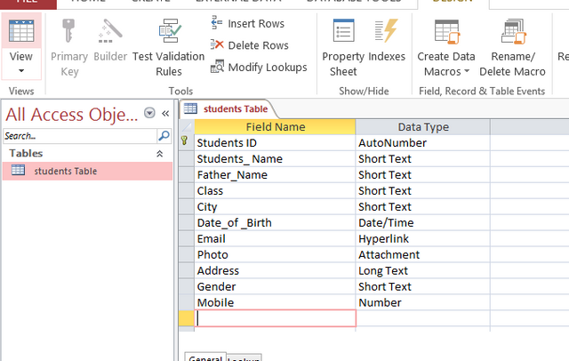
Task: Open the FILE ribbon tab
Action: coord(28,3)
